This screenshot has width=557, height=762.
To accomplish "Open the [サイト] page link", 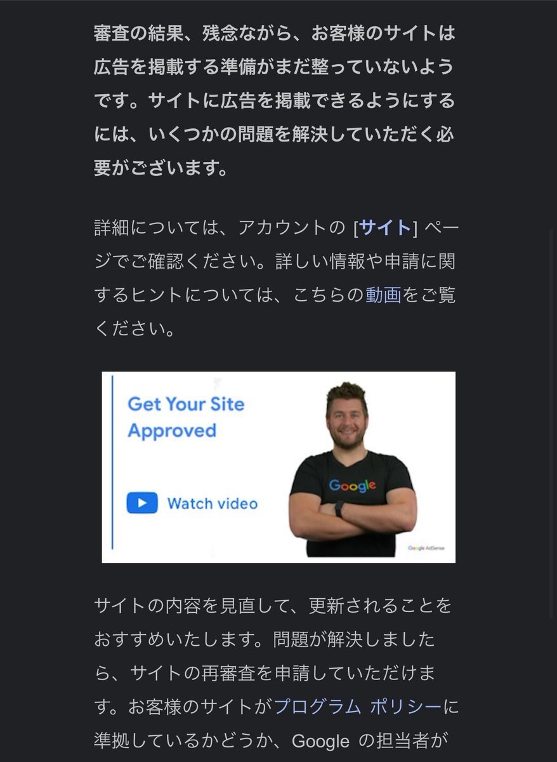I will click(x=386, y=227).
